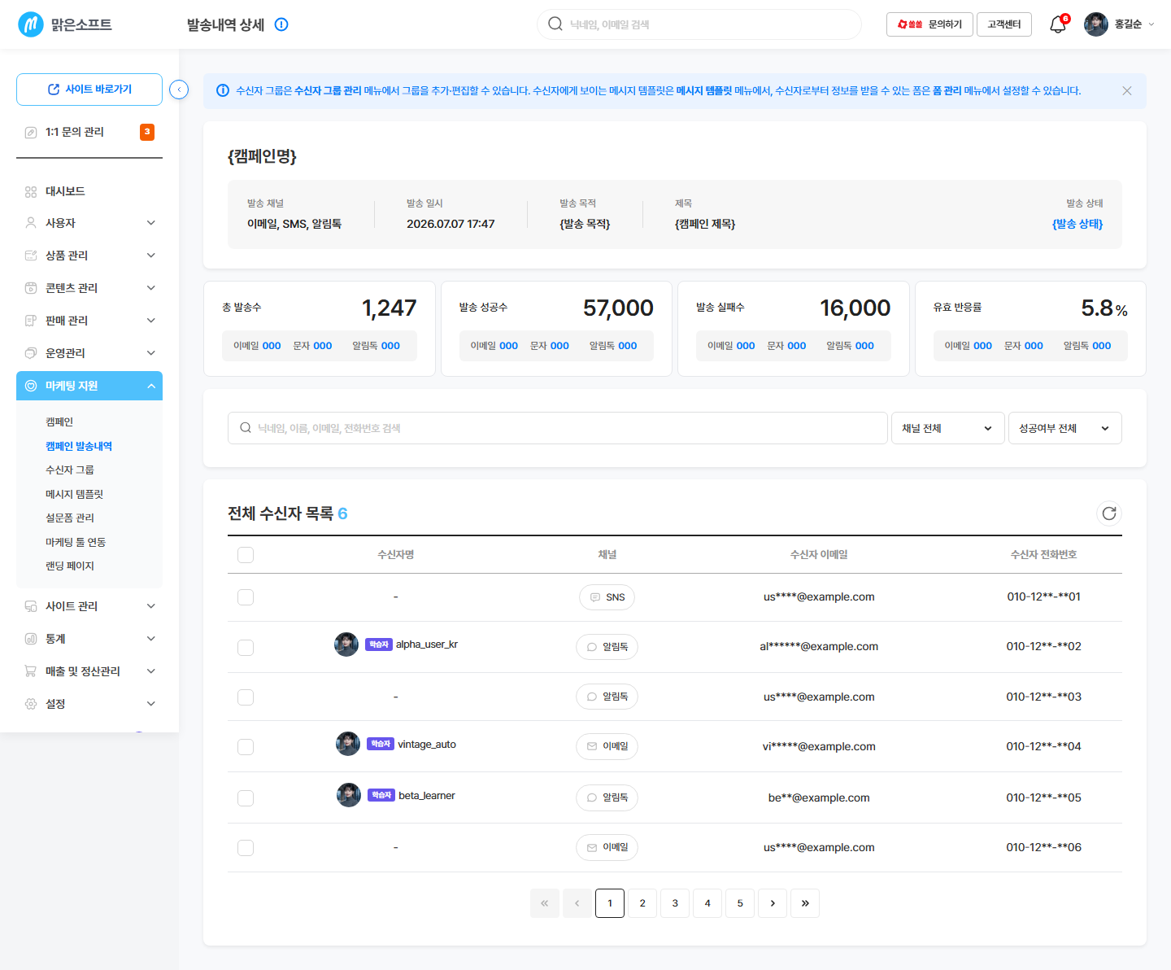Click the 맑은소프트 logo
The height and width of the screenshot is (970, 1171).
(x=65, y=24)
